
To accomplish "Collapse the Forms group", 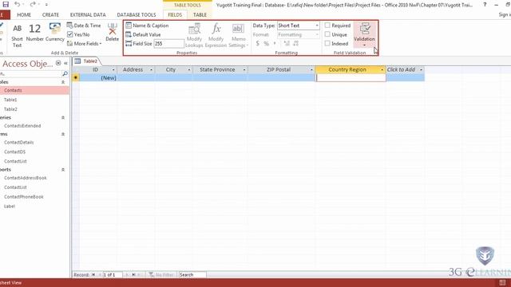I will coord(63,134).
